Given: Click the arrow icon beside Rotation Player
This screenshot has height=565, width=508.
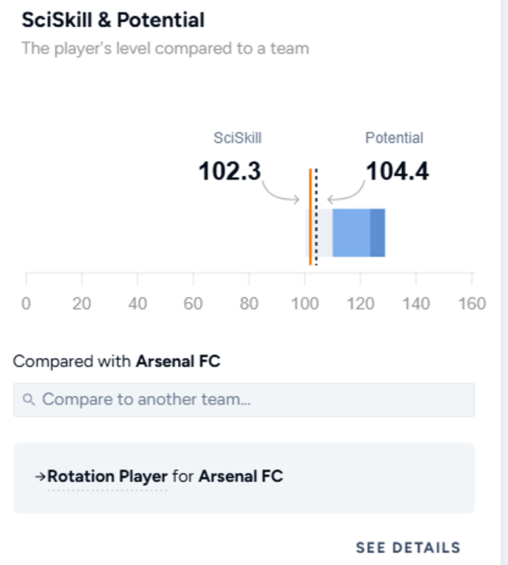Looking at the screenshot, I should 42,476.
